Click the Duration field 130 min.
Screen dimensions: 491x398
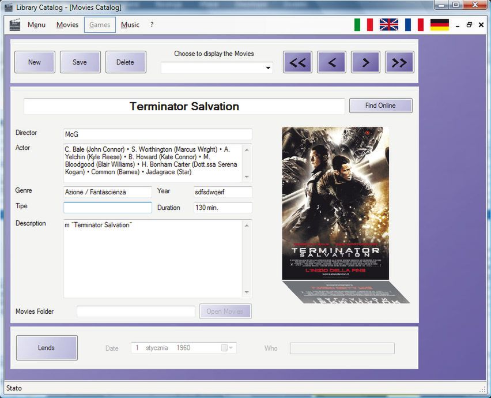pyautogui.click(x=222, y=208)
